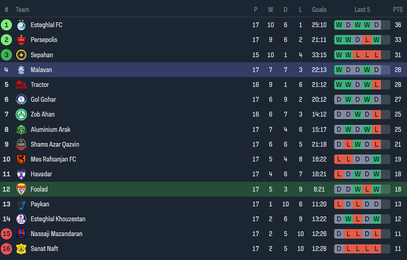
Task: Click the Tractor team logo
Action: click(x=21, y=85)
